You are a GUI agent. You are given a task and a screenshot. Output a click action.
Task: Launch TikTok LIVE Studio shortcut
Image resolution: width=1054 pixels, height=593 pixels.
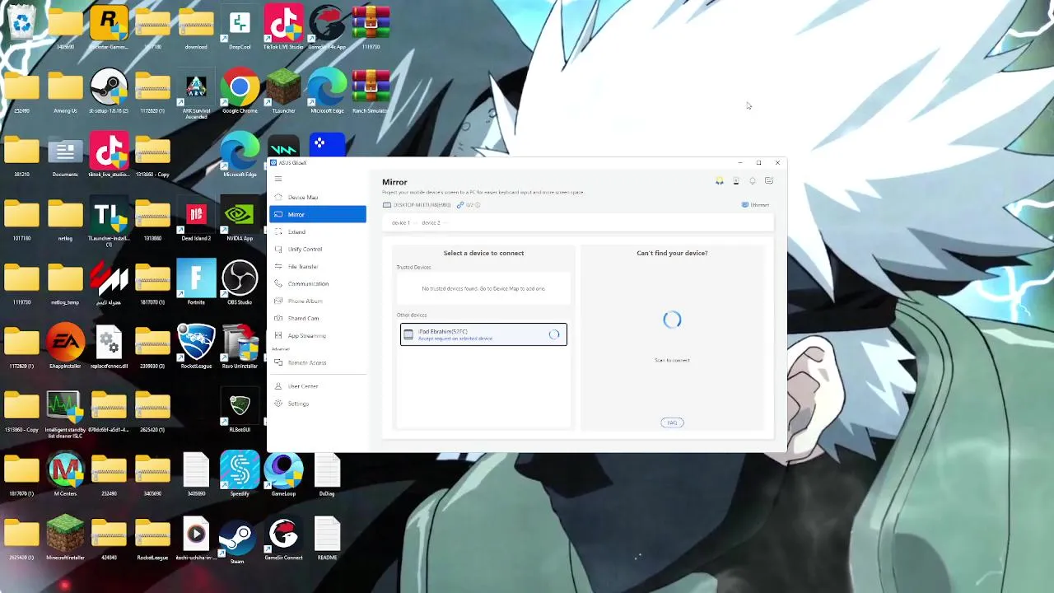pyautogui.click(x=283, y=28)
